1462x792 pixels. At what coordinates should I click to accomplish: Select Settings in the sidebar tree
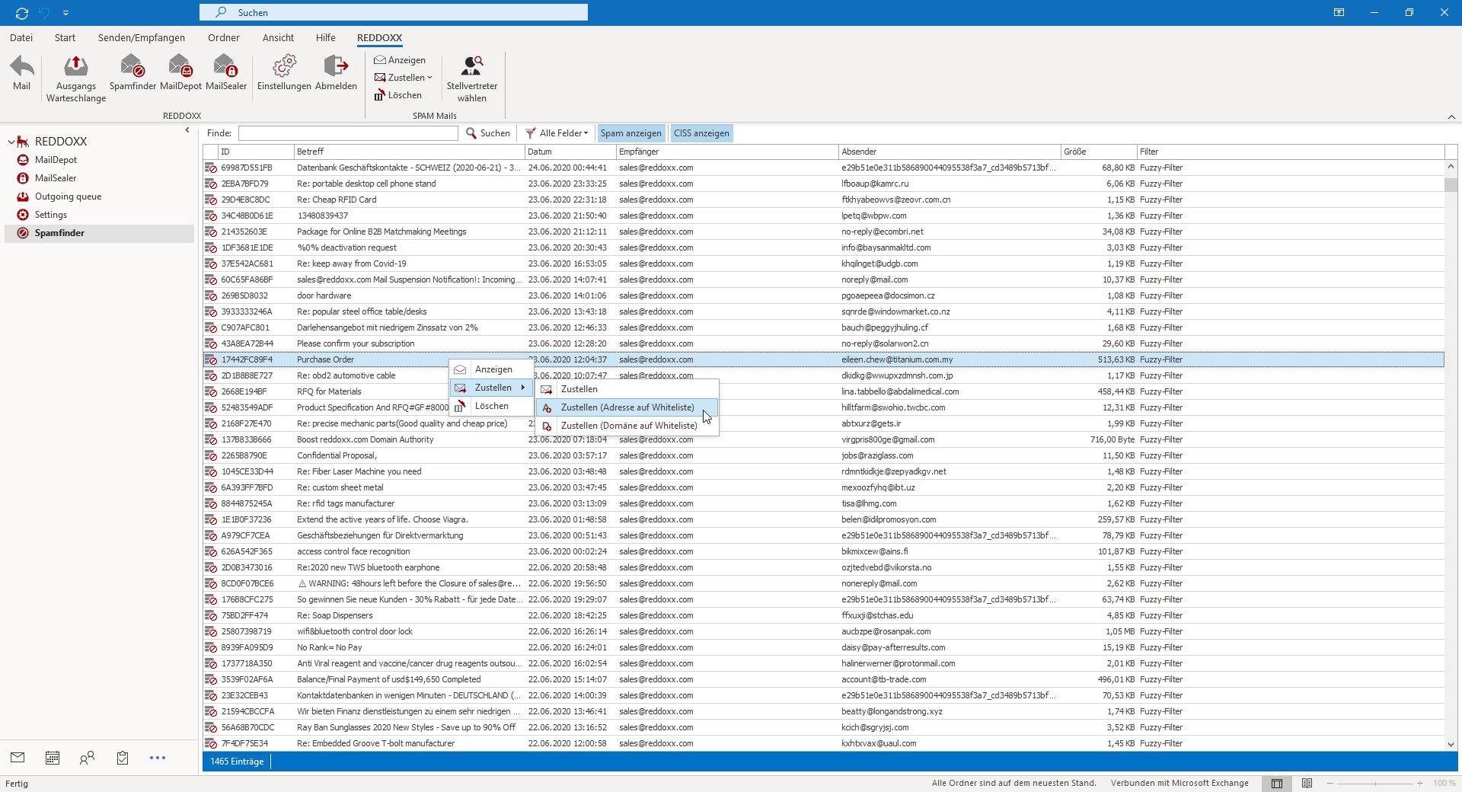coord(50,215)
